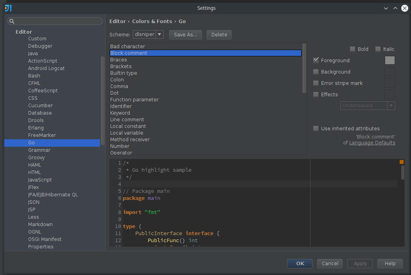Enable the Bold checkbox
The height and width of the screenshot is (275, 411).
352,49
